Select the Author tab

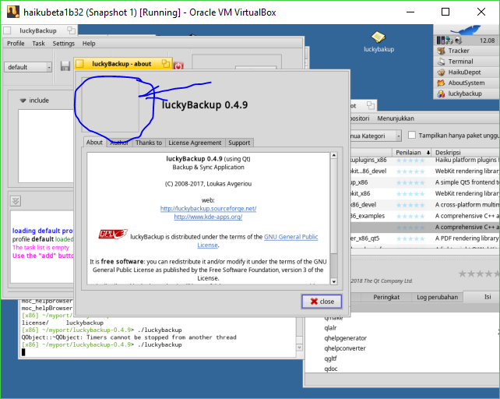(x=119, y=143)
